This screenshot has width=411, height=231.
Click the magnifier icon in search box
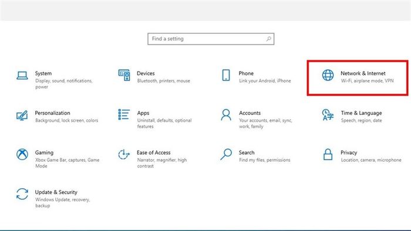pyautogui.click(x=268, y=39)
